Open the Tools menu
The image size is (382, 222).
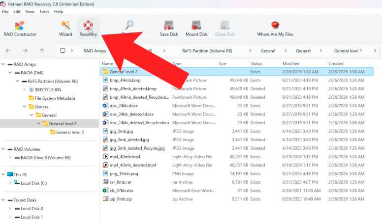44,11
